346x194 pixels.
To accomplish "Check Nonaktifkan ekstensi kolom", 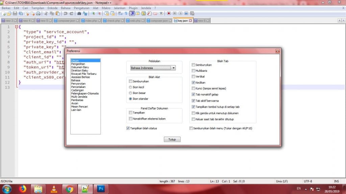I will pyautogui.click(x=130, y=119).
